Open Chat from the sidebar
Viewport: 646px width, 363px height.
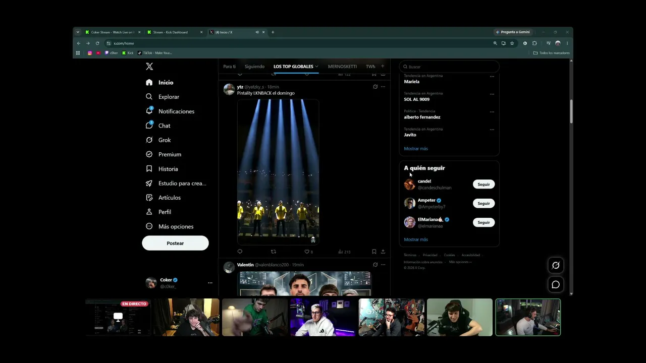pos(158,126)
